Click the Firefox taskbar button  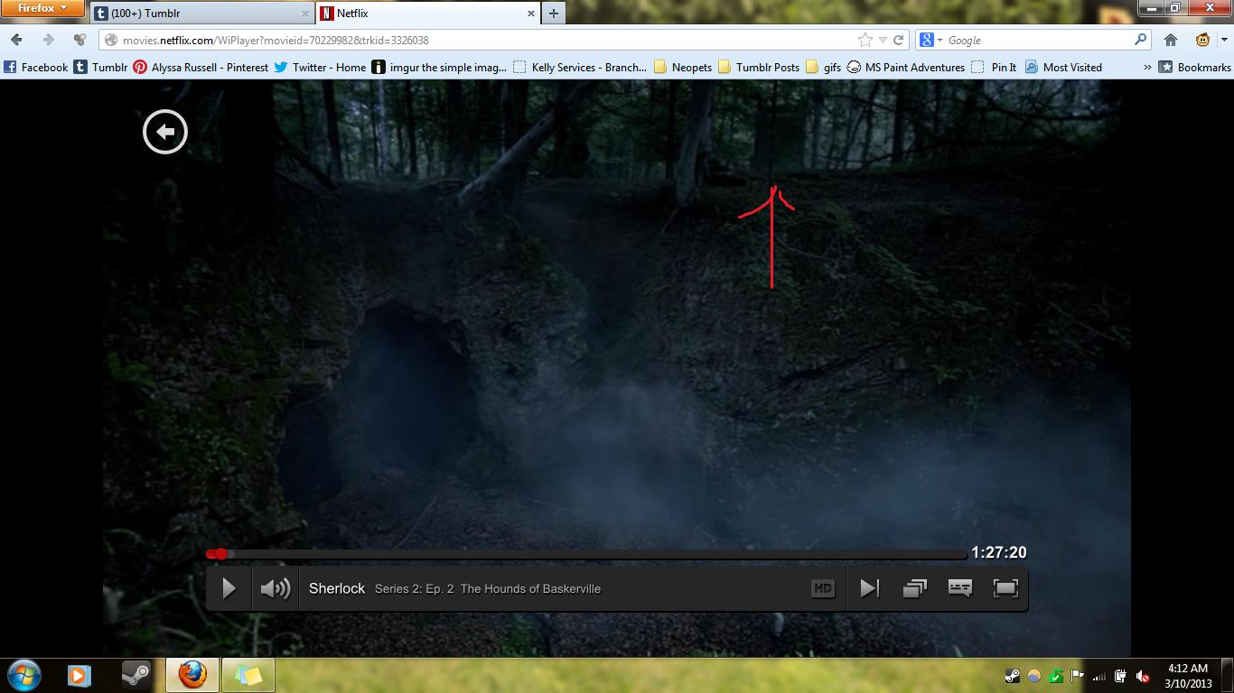click(192, 675)
